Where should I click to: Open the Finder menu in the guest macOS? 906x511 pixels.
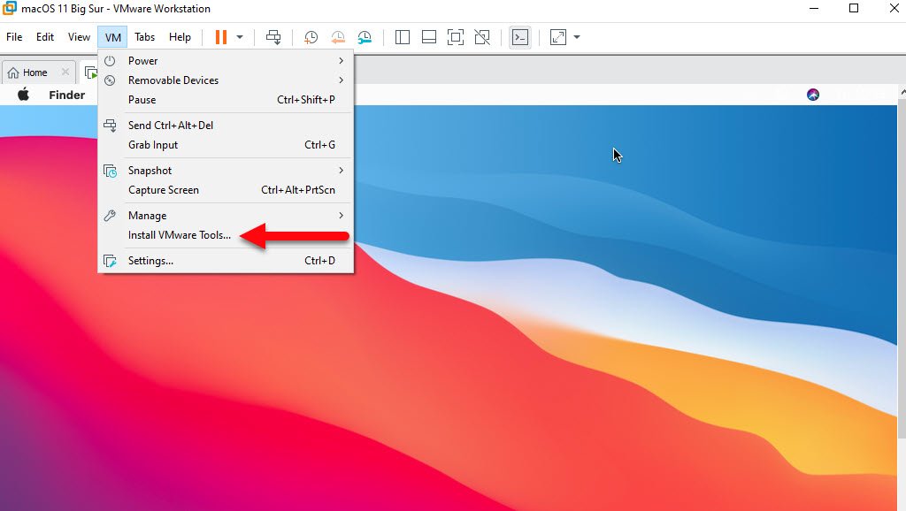pyautogui.click(x=67, y=95)
